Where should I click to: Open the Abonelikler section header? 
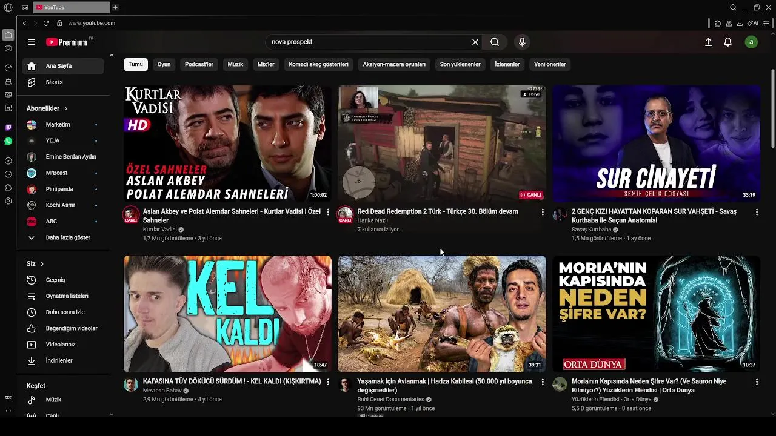point(47,108)
